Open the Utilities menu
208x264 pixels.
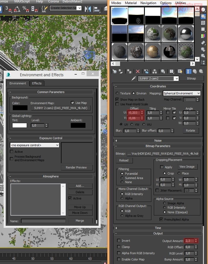(x=181, y=3)
